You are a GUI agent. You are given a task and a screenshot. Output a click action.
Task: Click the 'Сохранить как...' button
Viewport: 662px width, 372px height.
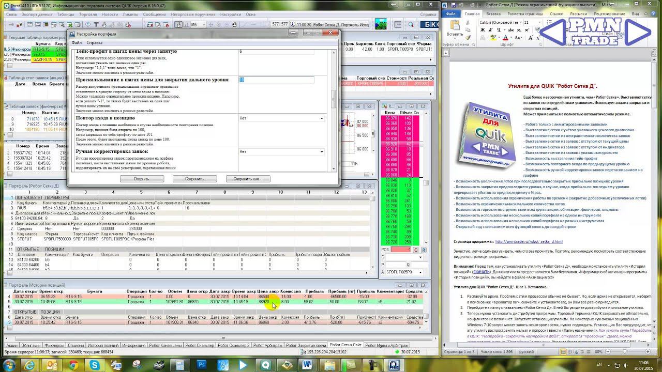point(248,179)
